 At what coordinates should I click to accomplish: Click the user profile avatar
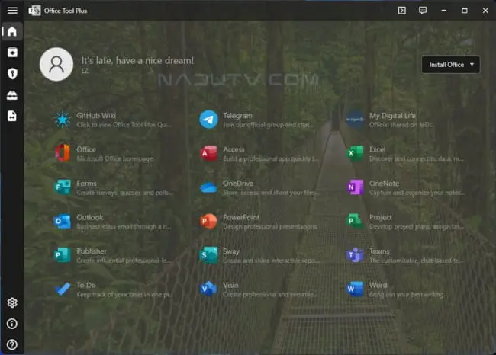[x=56, y=64]
